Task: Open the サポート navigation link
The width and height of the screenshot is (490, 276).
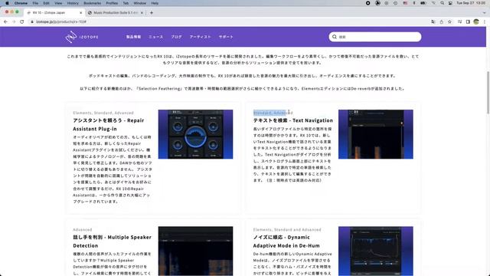Action: [226, 37]
